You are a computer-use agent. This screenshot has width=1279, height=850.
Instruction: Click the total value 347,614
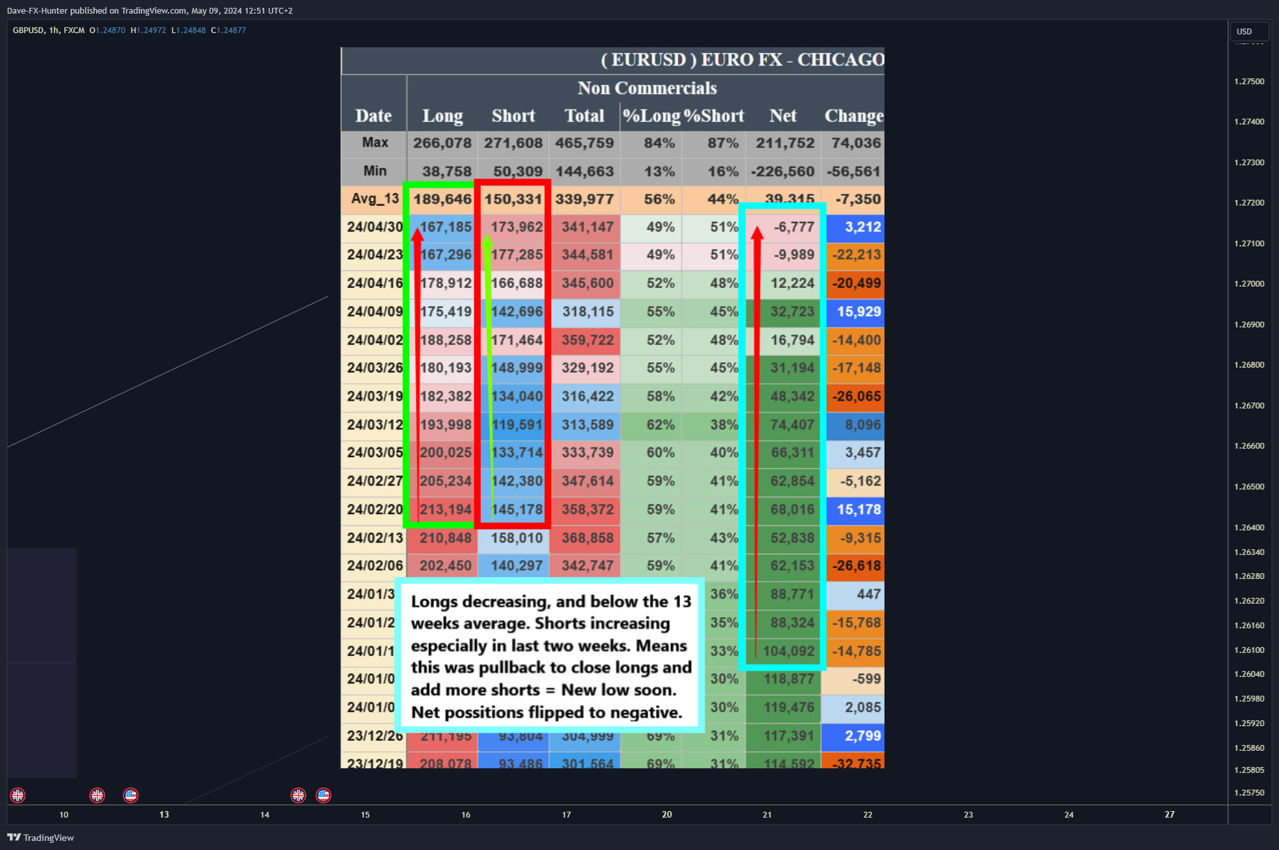point(587,481)
